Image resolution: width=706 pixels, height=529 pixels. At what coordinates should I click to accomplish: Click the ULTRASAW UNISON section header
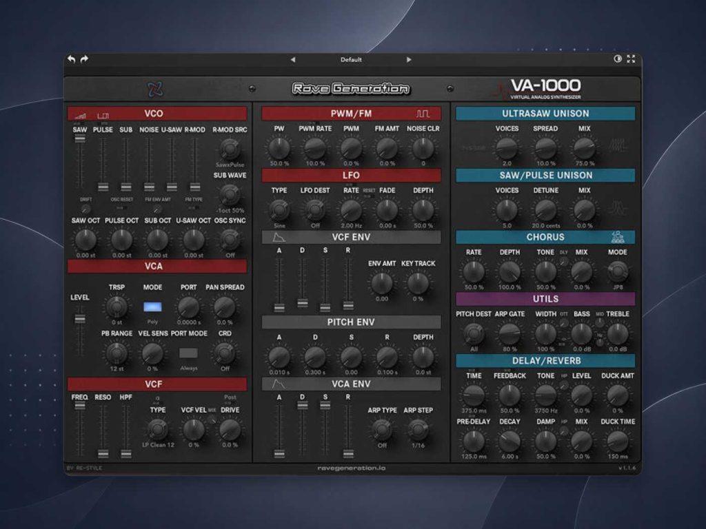545,114
